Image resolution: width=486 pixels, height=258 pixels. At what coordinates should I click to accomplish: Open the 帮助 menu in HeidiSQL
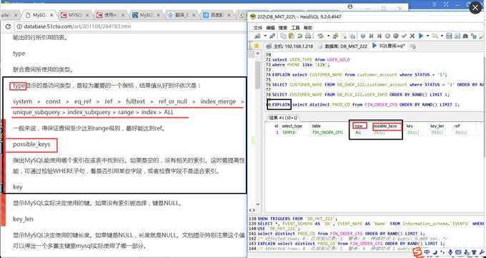click(308, 28)
